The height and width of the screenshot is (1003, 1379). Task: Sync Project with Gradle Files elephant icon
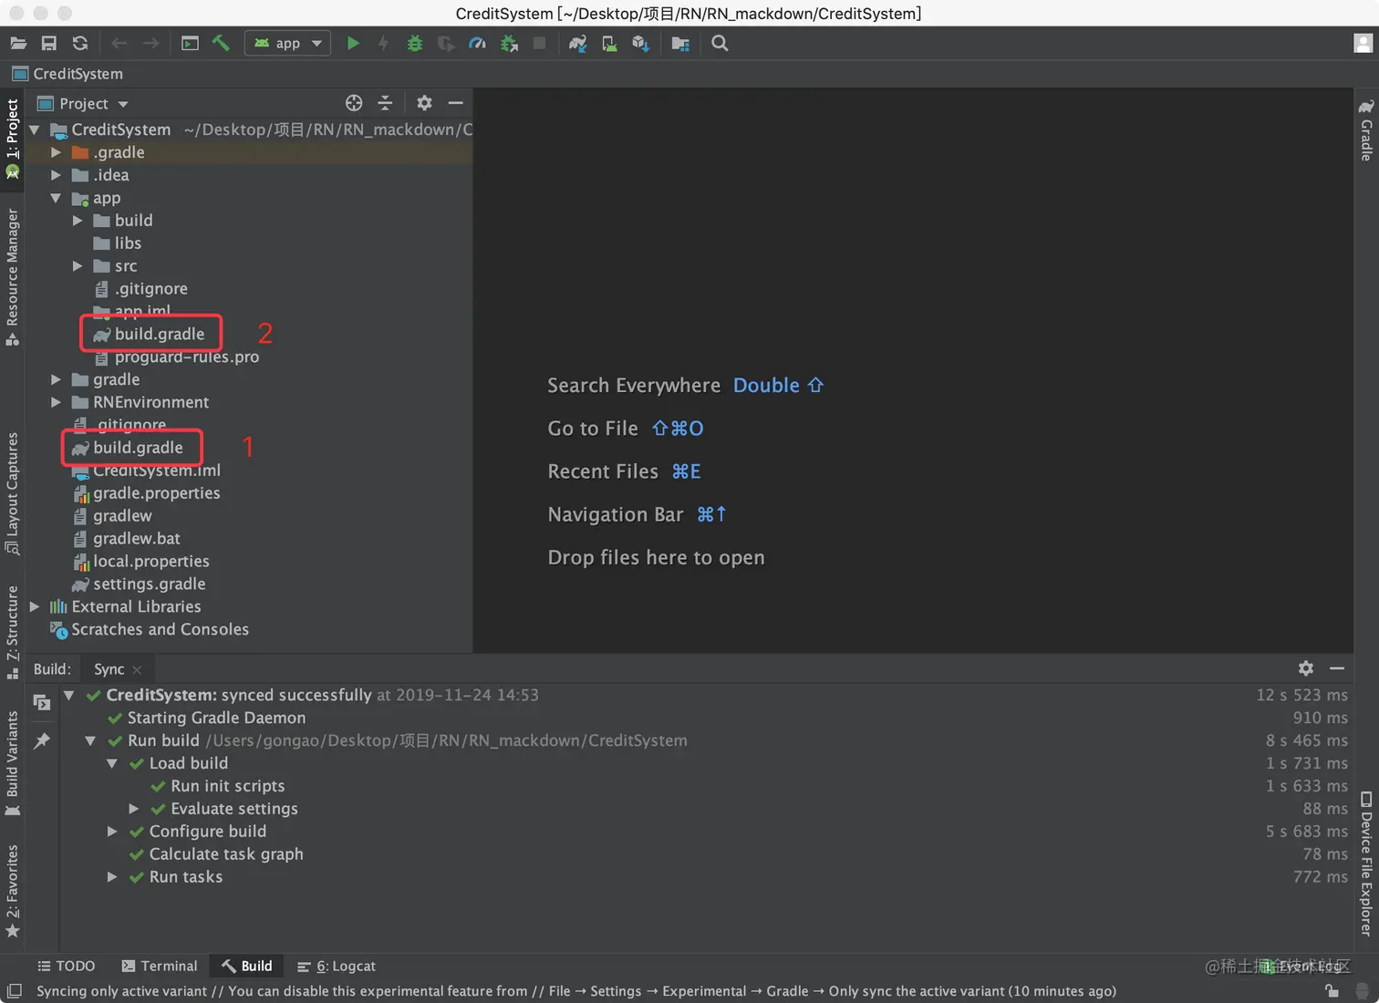coord(578,43)
